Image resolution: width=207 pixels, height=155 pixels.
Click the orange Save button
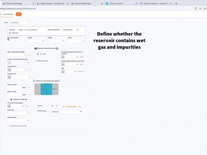19,14
